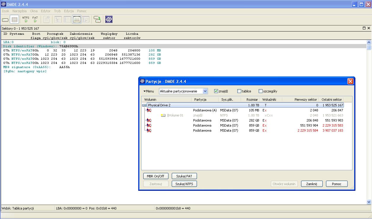Click the Pierwszy sektor column header

(x=301, y=100)
